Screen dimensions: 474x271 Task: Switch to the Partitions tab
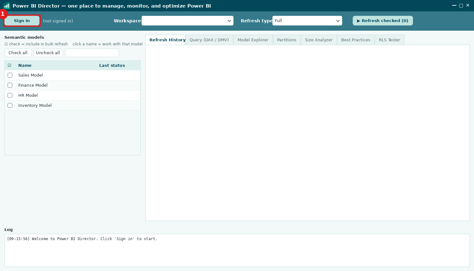[x=287, y=40]
